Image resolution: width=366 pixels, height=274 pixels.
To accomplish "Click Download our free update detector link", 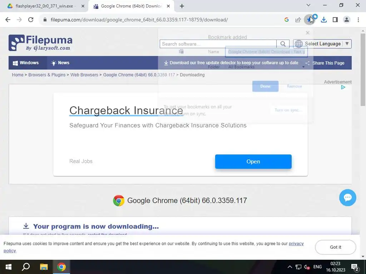I will (x=231, y=63).
